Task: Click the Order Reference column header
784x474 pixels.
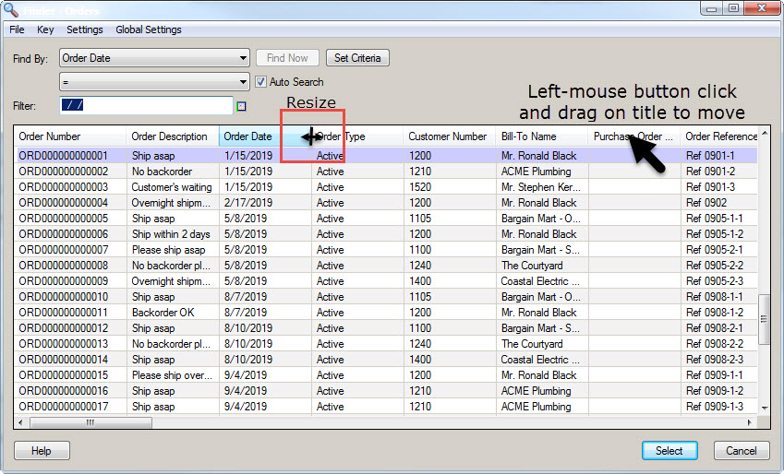Action: 719,136
